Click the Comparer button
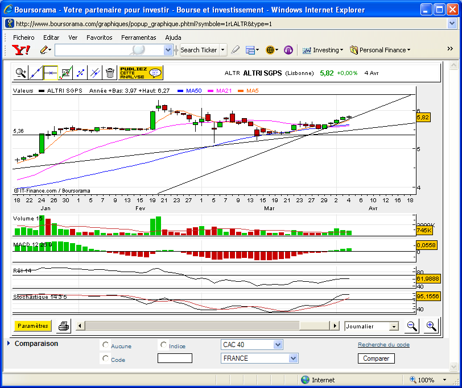The width and height of the screenshot is (462, 388). [376, 358]
